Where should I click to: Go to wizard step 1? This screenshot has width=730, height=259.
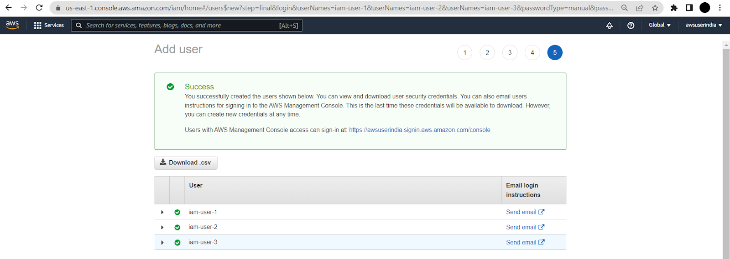point(465,53)
